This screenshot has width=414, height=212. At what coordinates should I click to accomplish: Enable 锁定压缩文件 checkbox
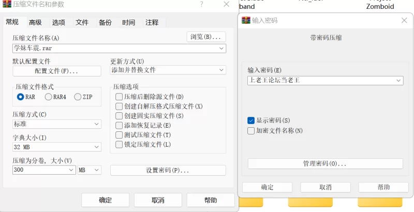pos(119,144)
